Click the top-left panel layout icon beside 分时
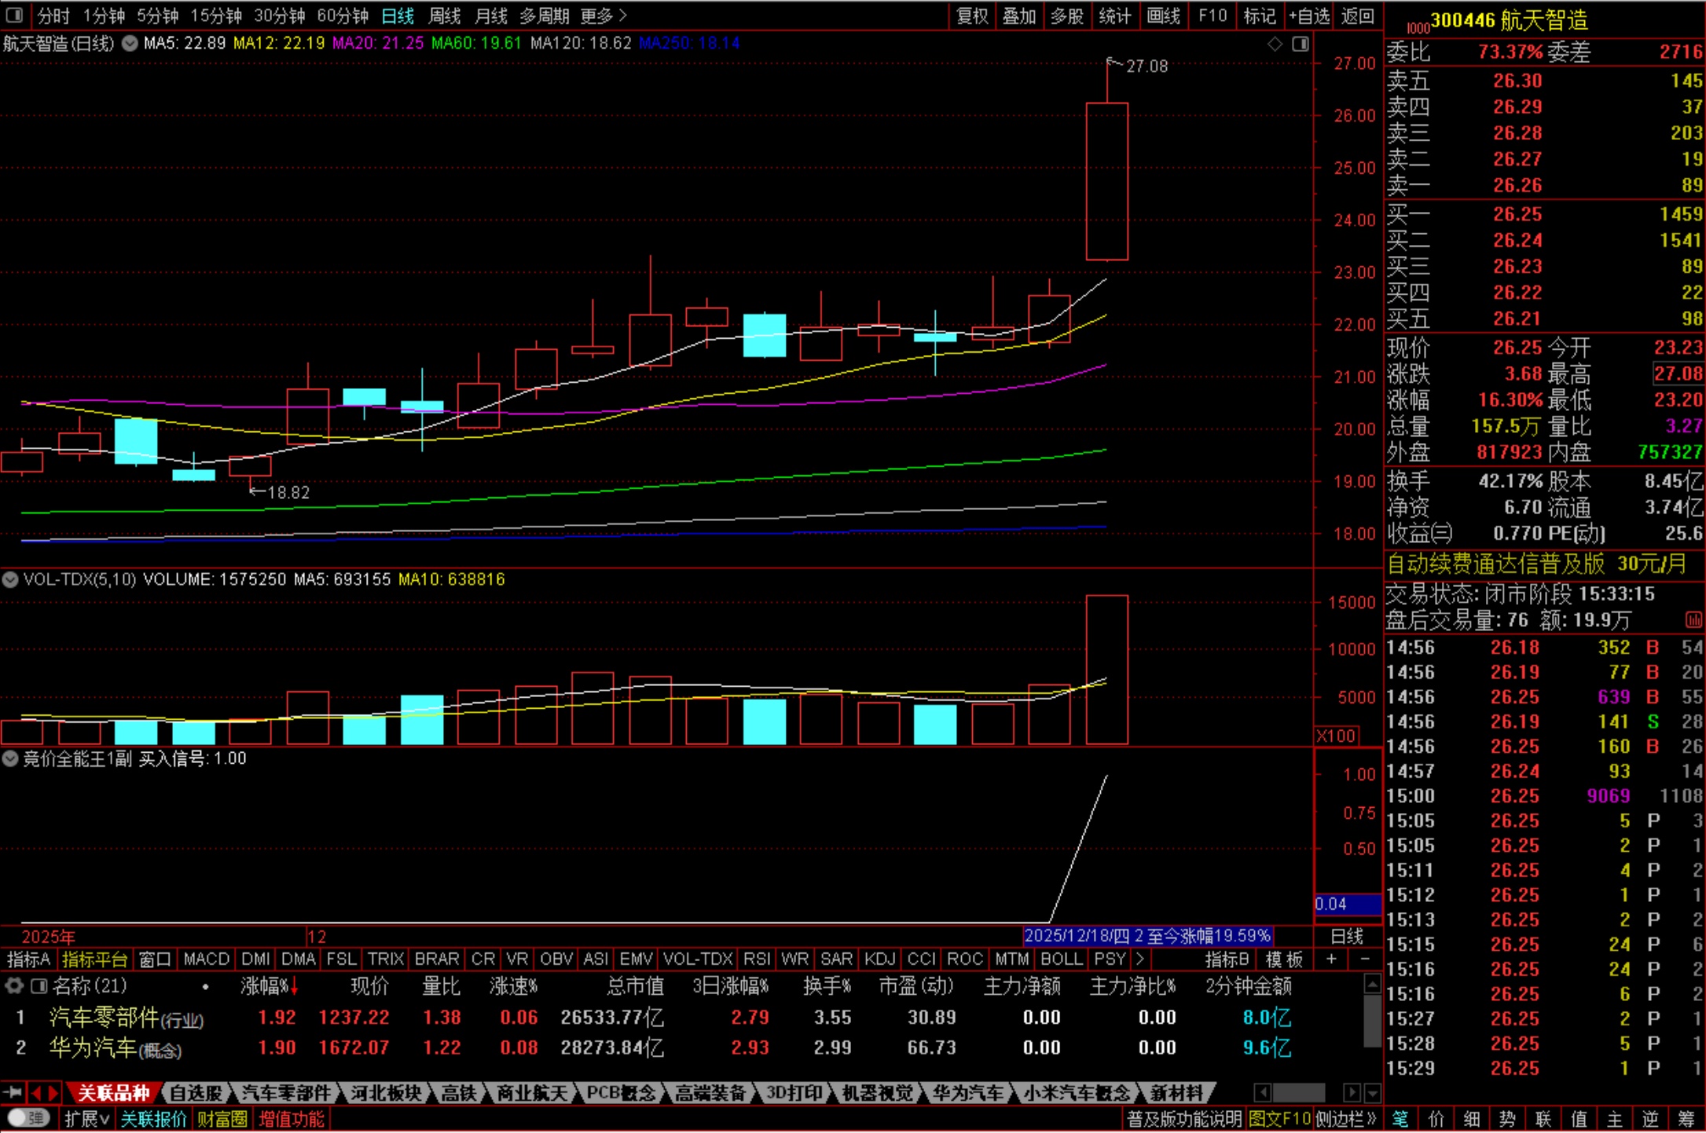The height and width of the screenshot is (1133, 1706). [x=14, y=15]
